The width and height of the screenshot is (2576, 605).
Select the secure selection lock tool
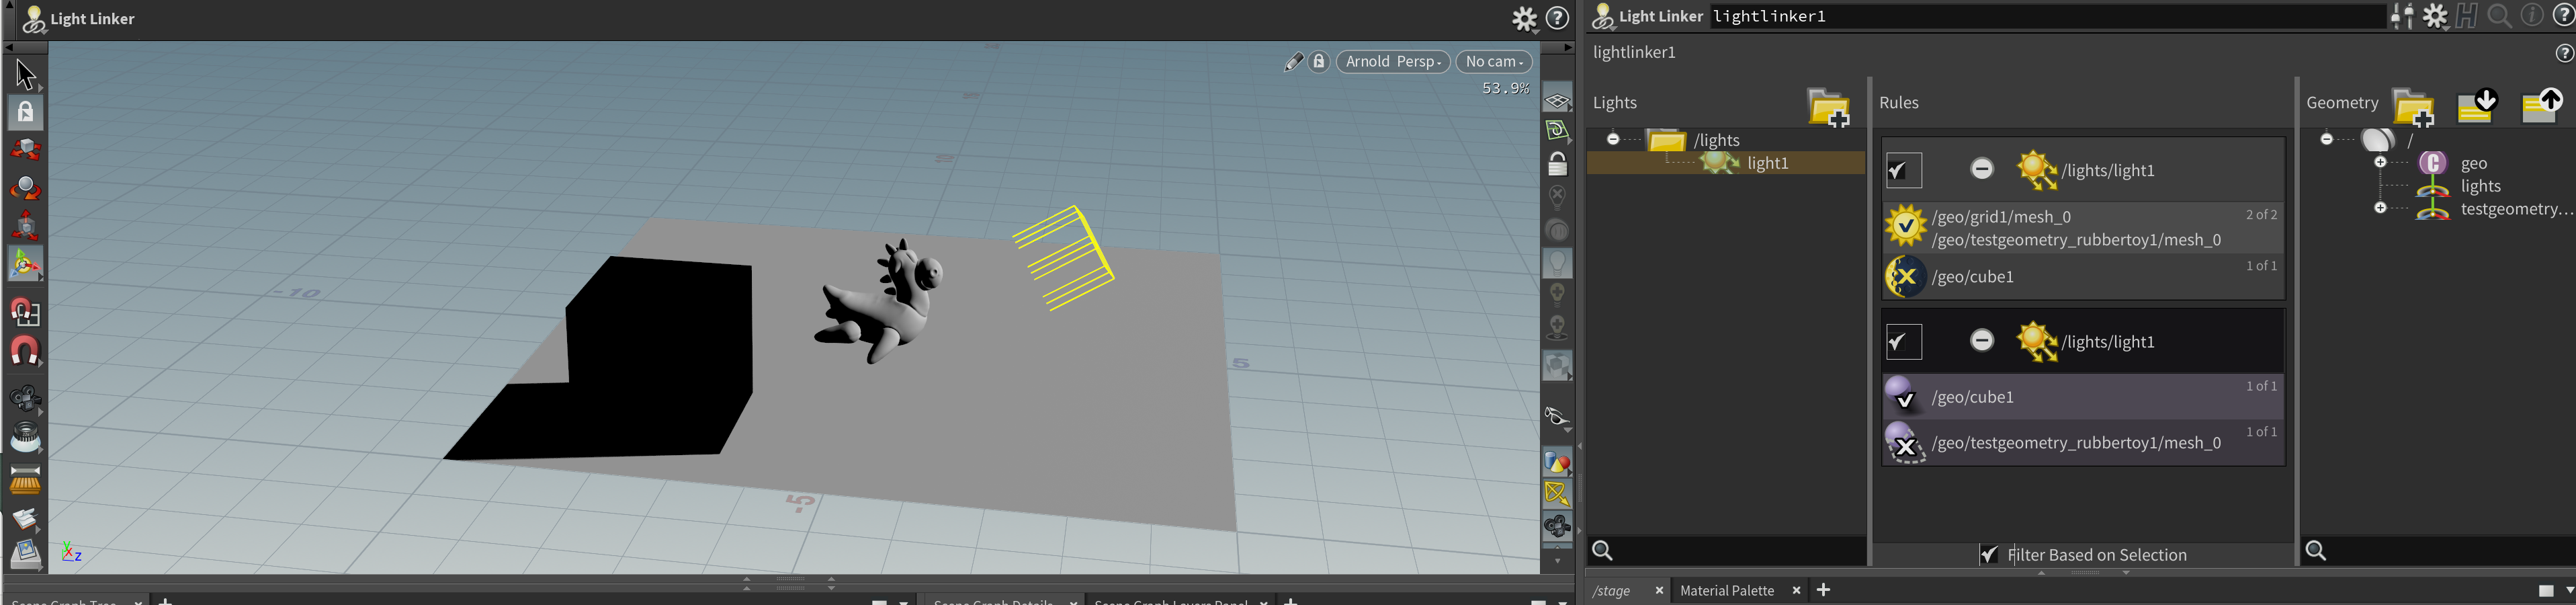[x=24, y=112]
